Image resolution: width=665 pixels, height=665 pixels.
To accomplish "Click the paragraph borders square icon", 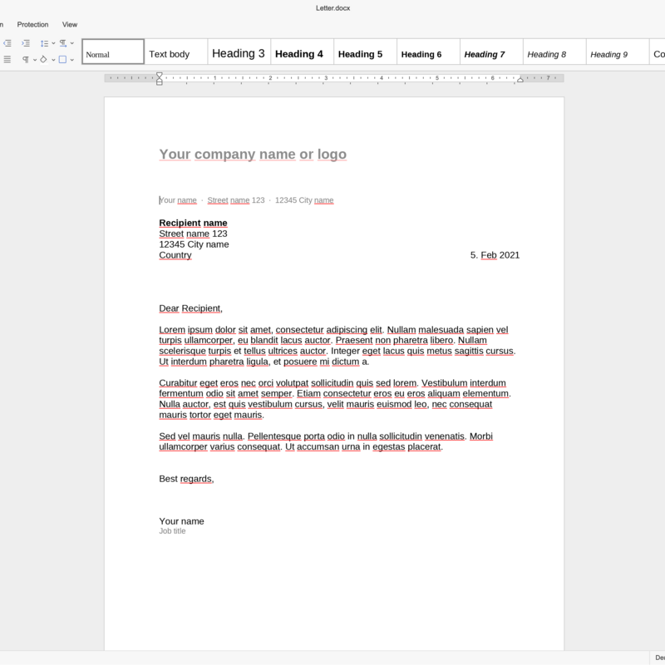I will 63,59.
